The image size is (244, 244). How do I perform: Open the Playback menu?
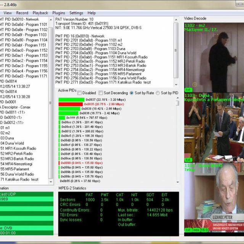(x=40, y=13)
